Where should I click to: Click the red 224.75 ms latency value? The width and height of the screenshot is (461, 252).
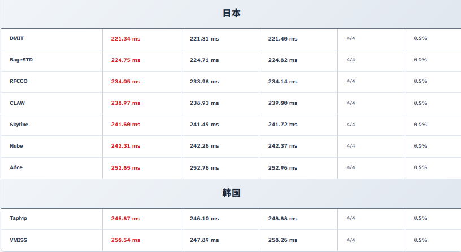coord(125,60)
